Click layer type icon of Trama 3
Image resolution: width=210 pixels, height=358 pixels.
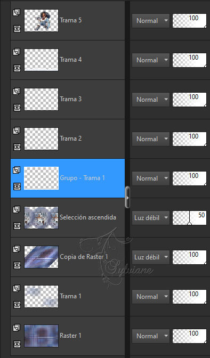17,91
